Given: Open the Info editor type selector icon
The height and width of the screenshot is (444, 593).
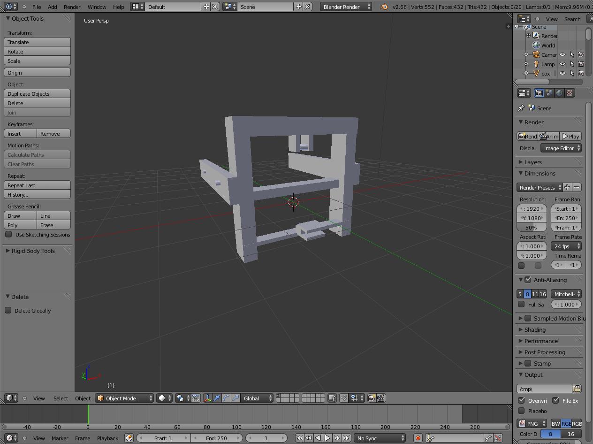Looking at the screenshot, I should point(11,7).
